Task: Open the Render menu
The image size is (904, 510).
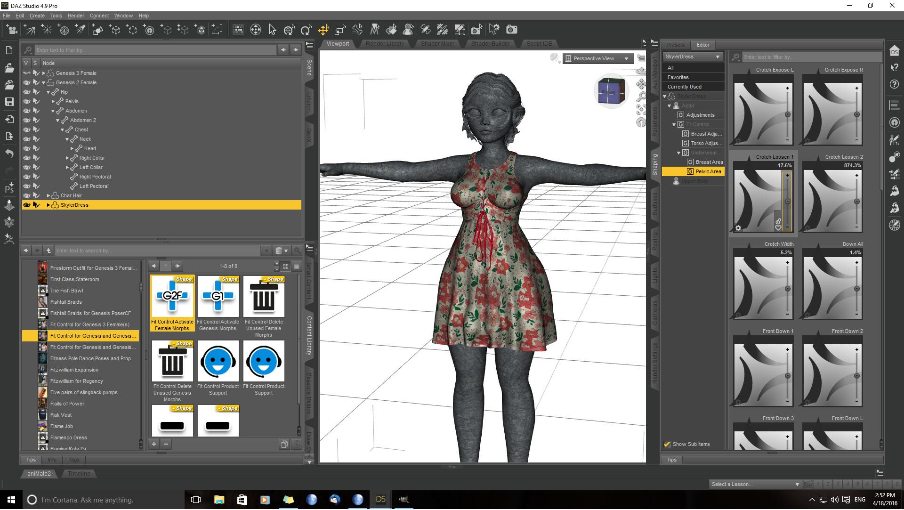Action: (x=76, y=16)
